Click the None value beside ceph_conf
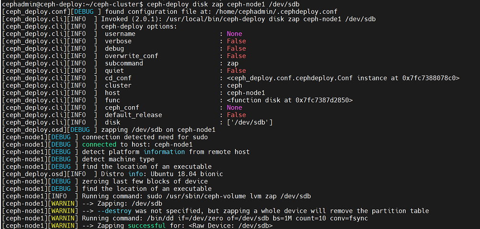Screen dimensions: 480x229 235,108
